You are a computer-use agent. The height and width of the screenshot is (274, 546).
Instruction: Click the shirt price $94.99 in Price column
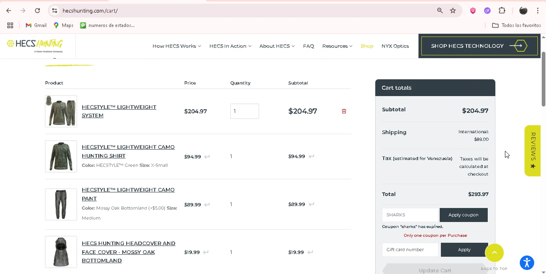[193, 157]
